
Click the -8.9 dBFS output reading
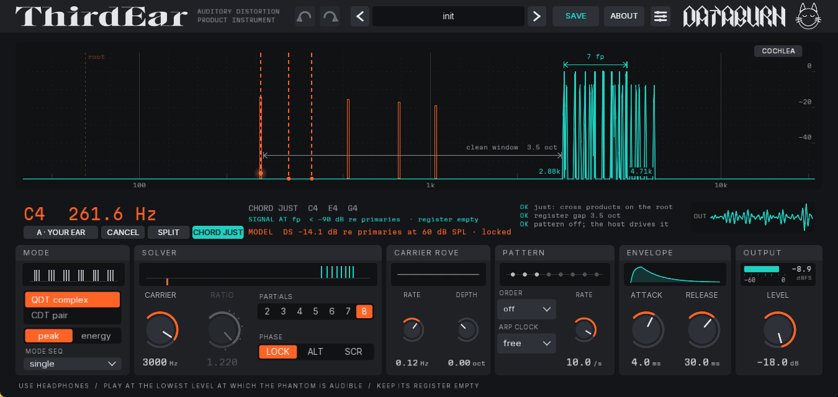[x=801, y=273]
